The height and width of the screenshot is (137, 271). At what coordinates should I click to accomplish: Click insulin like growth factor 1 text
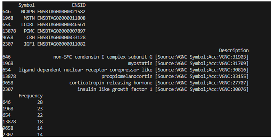coord(115,89)
